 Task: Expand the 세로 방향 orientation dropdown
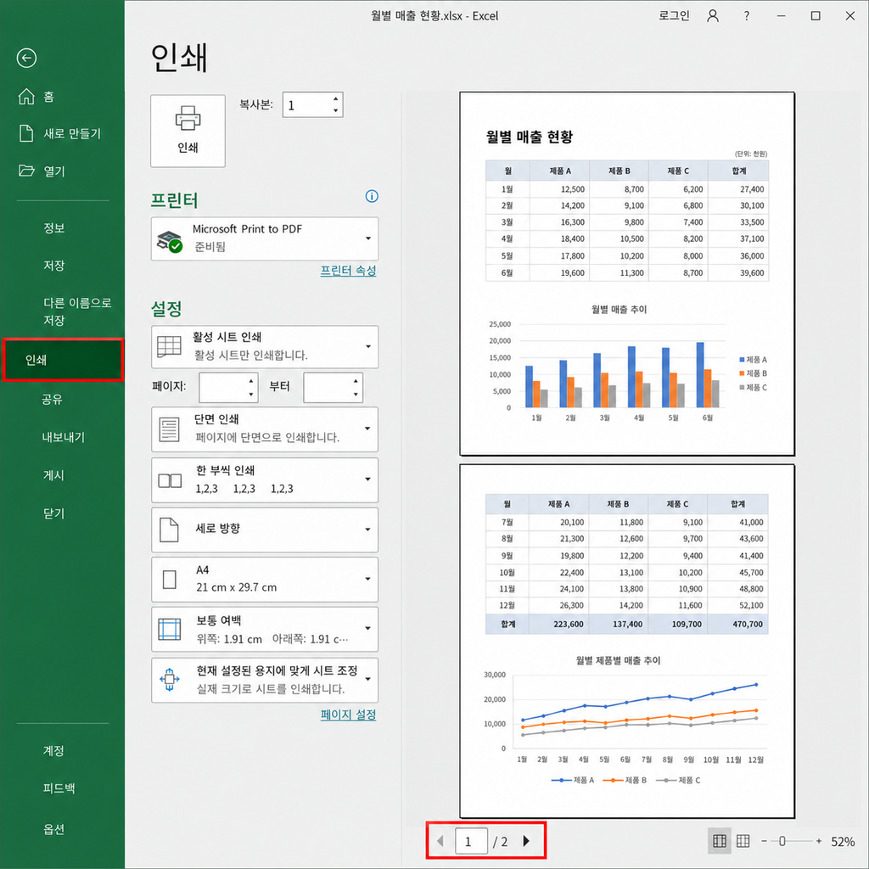[x=265, y=530]
